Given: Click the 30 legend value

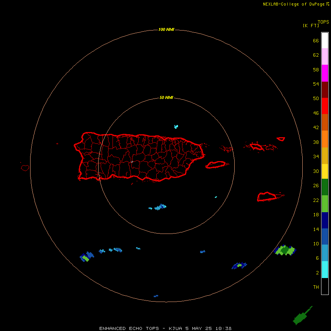Looking at the screenshot, I should pos(316,171).
